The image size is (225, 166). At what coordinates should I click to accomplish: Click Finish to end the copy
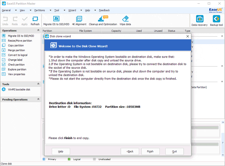click(150, 151)
